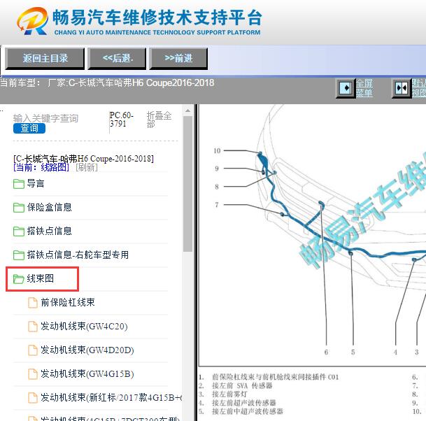The height and width of the screenshot is (421, 426).
Task: Open the 前保险杠线束 document
Action: click(x=68, y=302)
